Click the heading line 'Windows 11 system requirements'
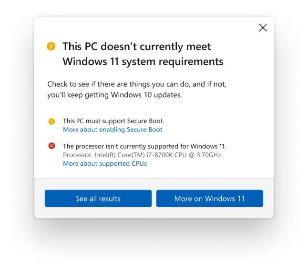308x270 pixels. [x=143, y=61]
